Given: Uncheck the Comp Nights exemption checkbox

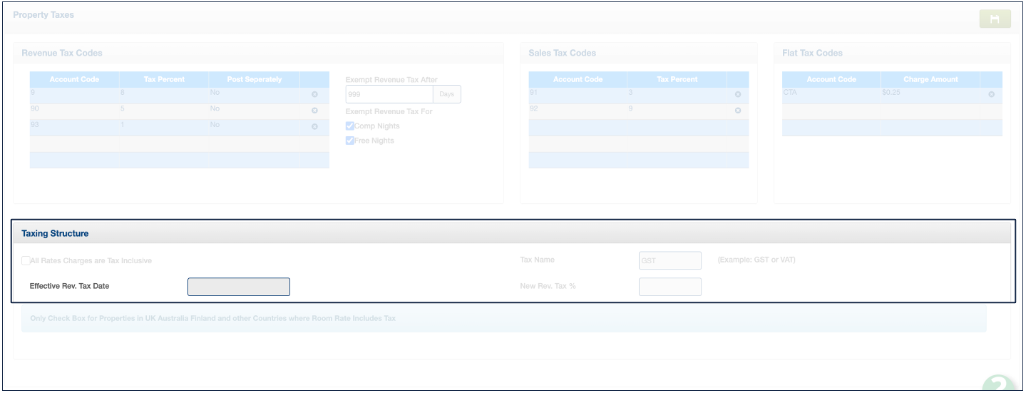Looking at the screenshot, I should pos(350,126).
